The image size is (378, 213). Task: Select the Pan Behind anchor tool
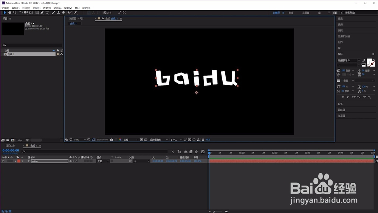click(x=31, y=12)
